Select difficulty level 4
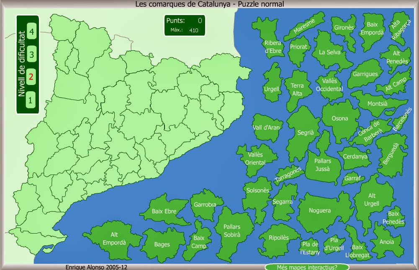The width and height of the screenshot is (419, 270). click(32, 32)
